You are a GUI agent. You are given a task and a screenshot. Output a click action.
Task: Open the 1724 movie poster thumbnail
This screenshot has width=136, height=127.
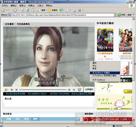105,40
